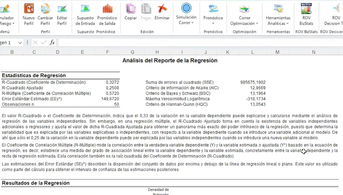The image size is (343, 195).
Task: Run the Simulación Correr icon
Action: coord(186,8)
